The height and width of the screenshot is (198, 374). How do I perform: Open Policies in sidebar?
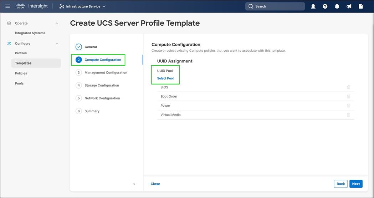pos(21,73)
